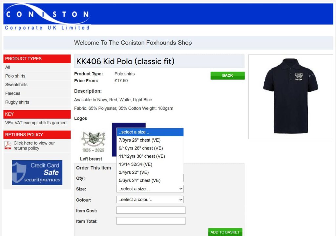336x236 pixels.
Task: Select 7/8yrs 26" chest size option
Action: (150, 140)
